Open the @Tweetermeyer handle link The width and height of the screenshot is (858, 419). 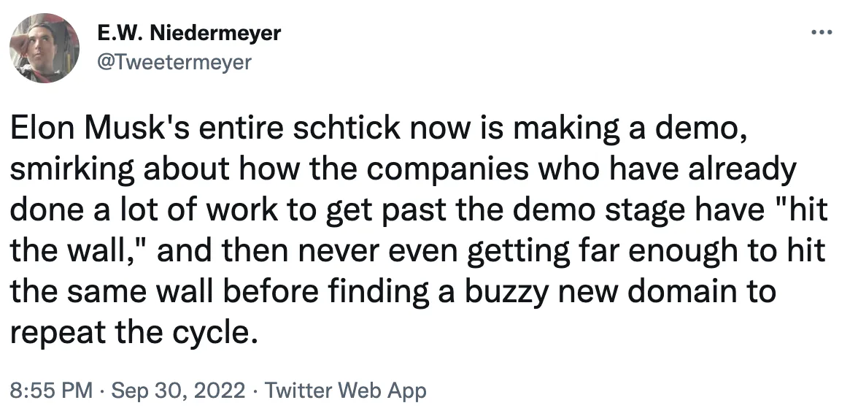pyautogui.click(x=174, y=63)
